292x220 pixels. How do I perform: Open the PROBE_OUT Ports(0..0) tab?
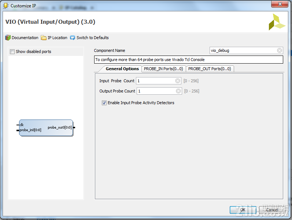pyautogui.click(x=210, y=69)
